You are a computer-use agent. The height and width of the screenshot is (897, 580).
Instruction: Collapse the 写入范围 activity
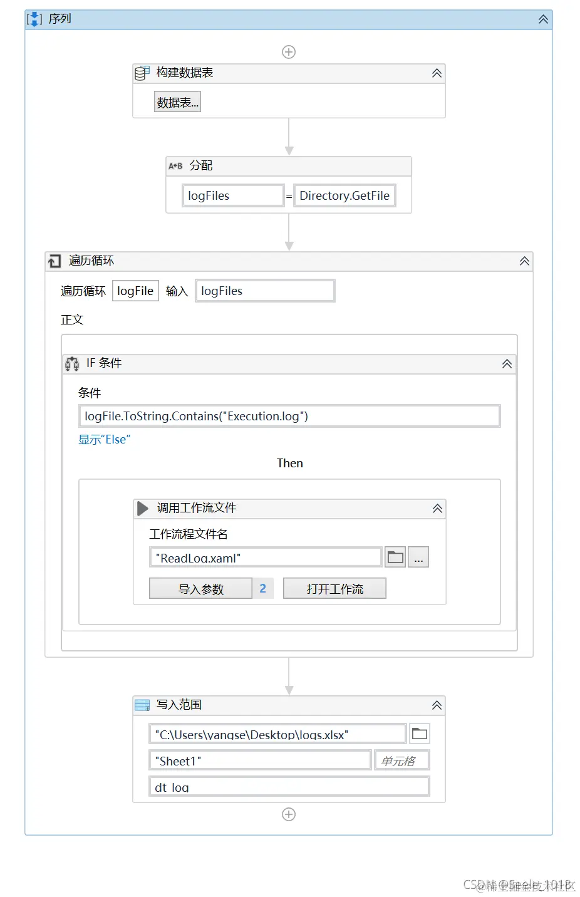coord(437,705)
